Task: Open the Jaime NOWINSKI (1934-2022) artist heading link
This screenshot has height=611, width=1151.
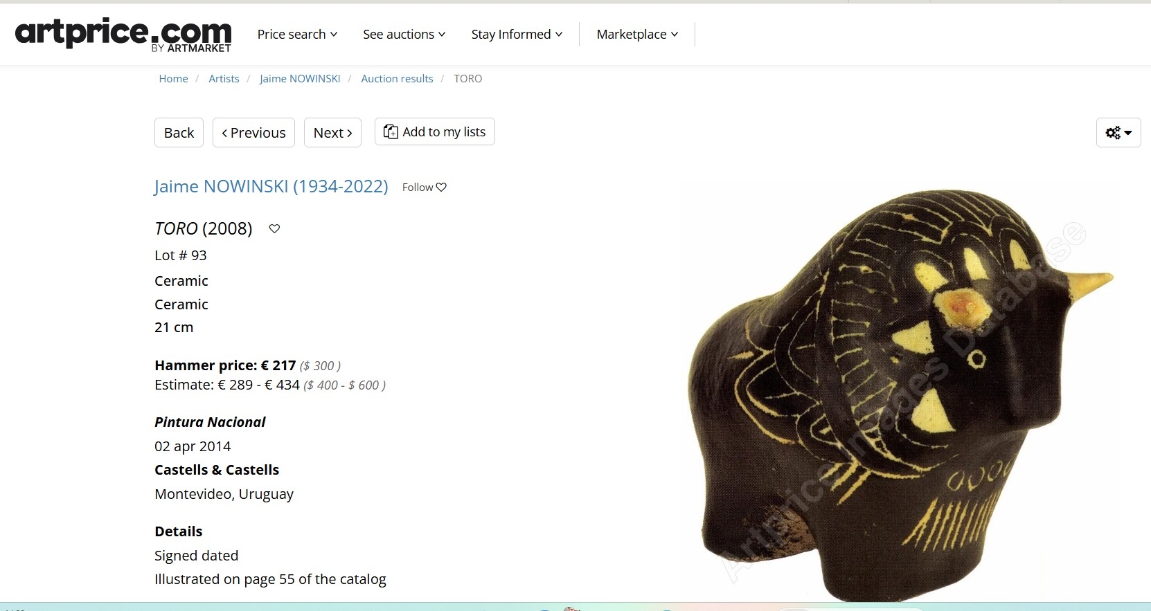Action: [271, 186]
